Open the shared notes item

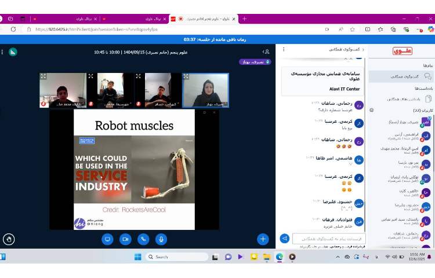(x=401, y=99)
